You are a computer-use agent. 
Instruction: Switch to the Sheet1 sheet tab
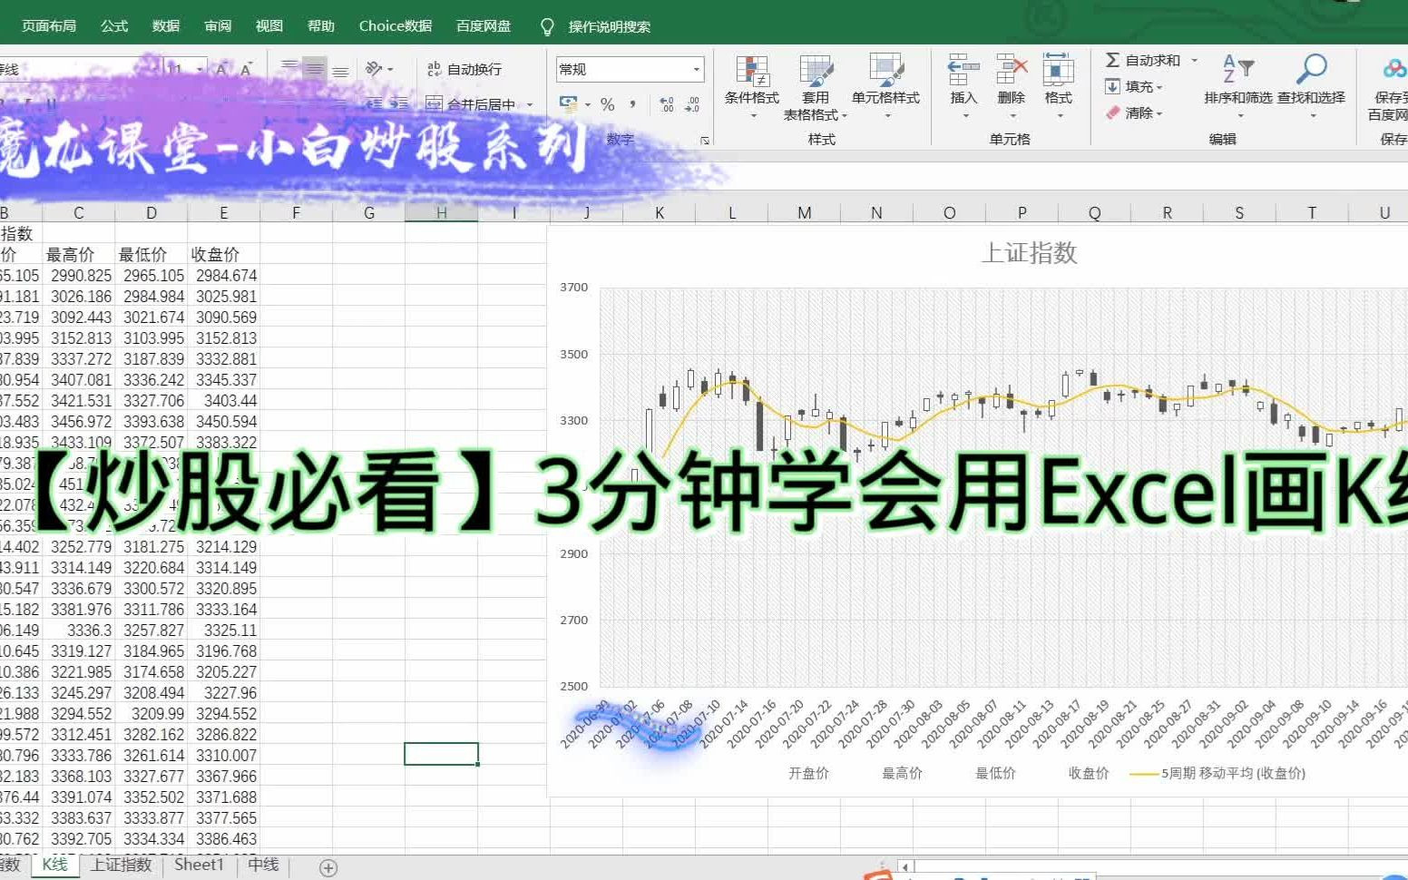[x=199, y=865]
